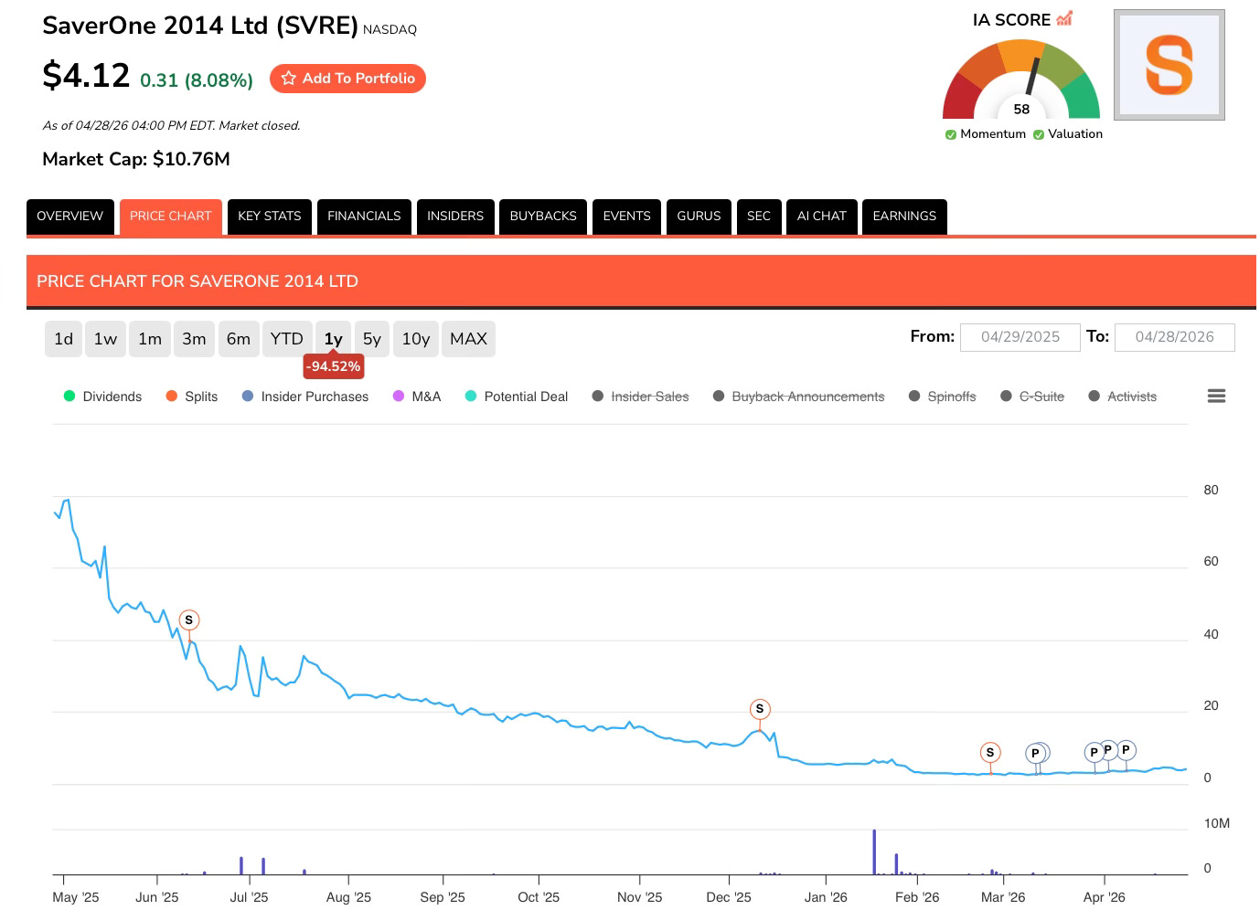Viewport: 1260px width, 910px height.
Task: Click the split marker near June '25
Action: click(189, 620)
